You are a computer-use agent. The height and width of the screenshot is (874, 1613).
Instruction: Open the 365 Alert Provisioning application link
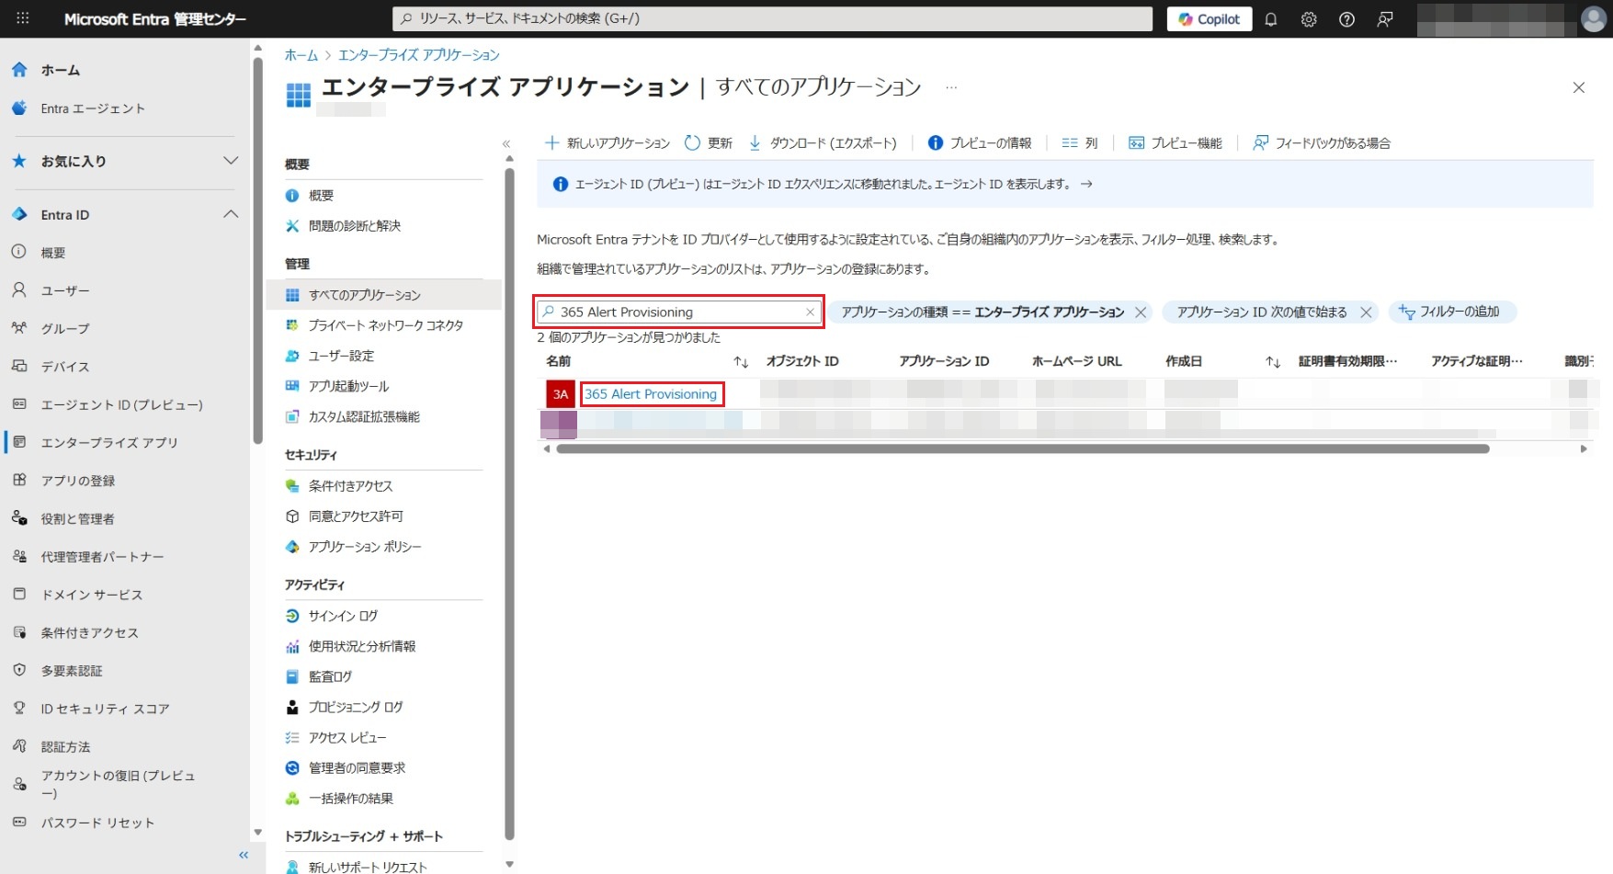coord(651,394)
